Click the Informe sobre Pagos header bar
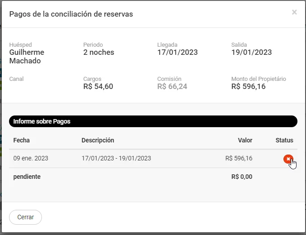This screenshot has width=306, height=235. coord(153,121)
